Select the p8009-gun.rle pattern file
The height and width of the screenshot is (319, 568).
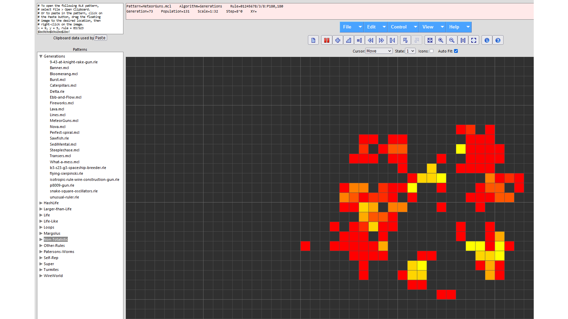click(x=62, y=186)
